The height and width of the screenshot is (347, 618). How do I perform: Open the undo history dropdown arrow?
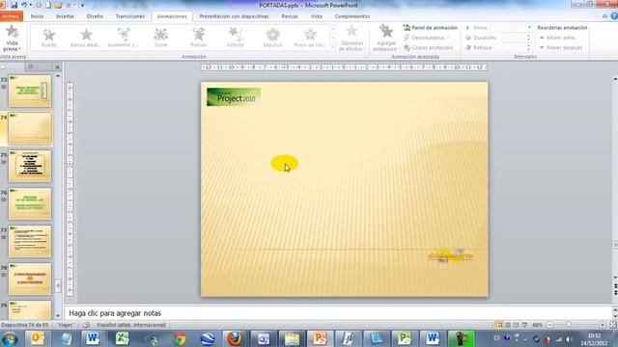click(x=31, y=5)
